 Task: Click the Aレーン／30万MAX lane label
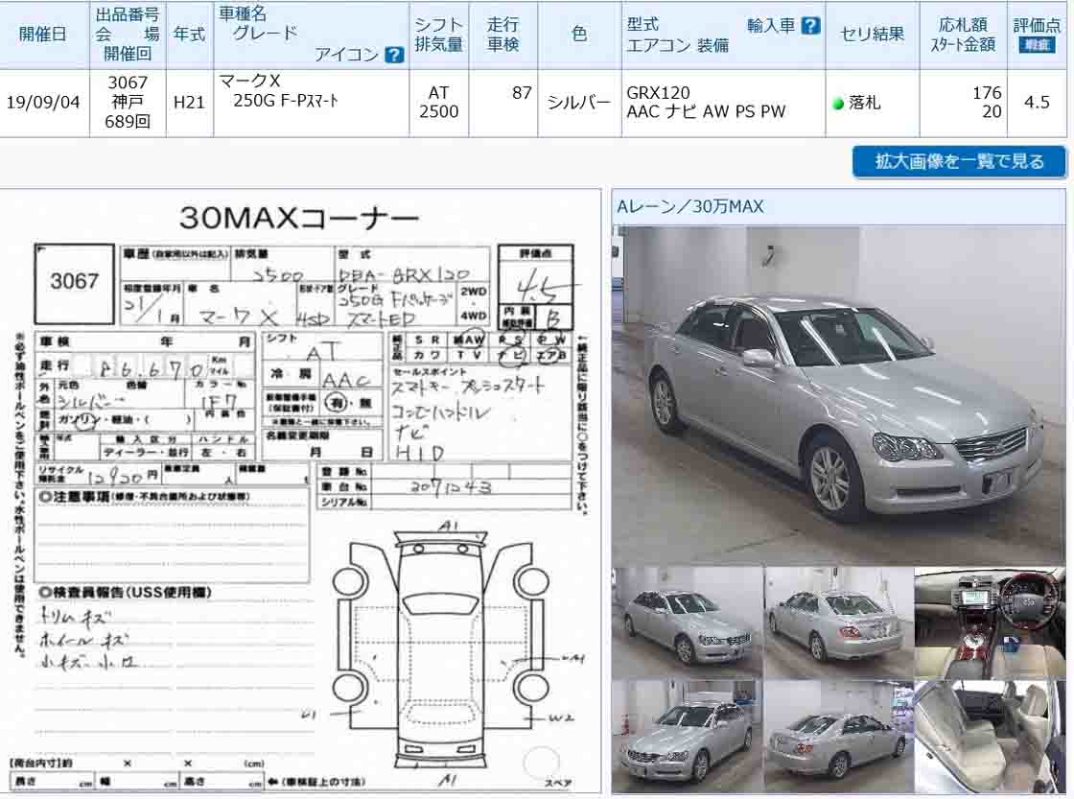[x=690, y=206]
